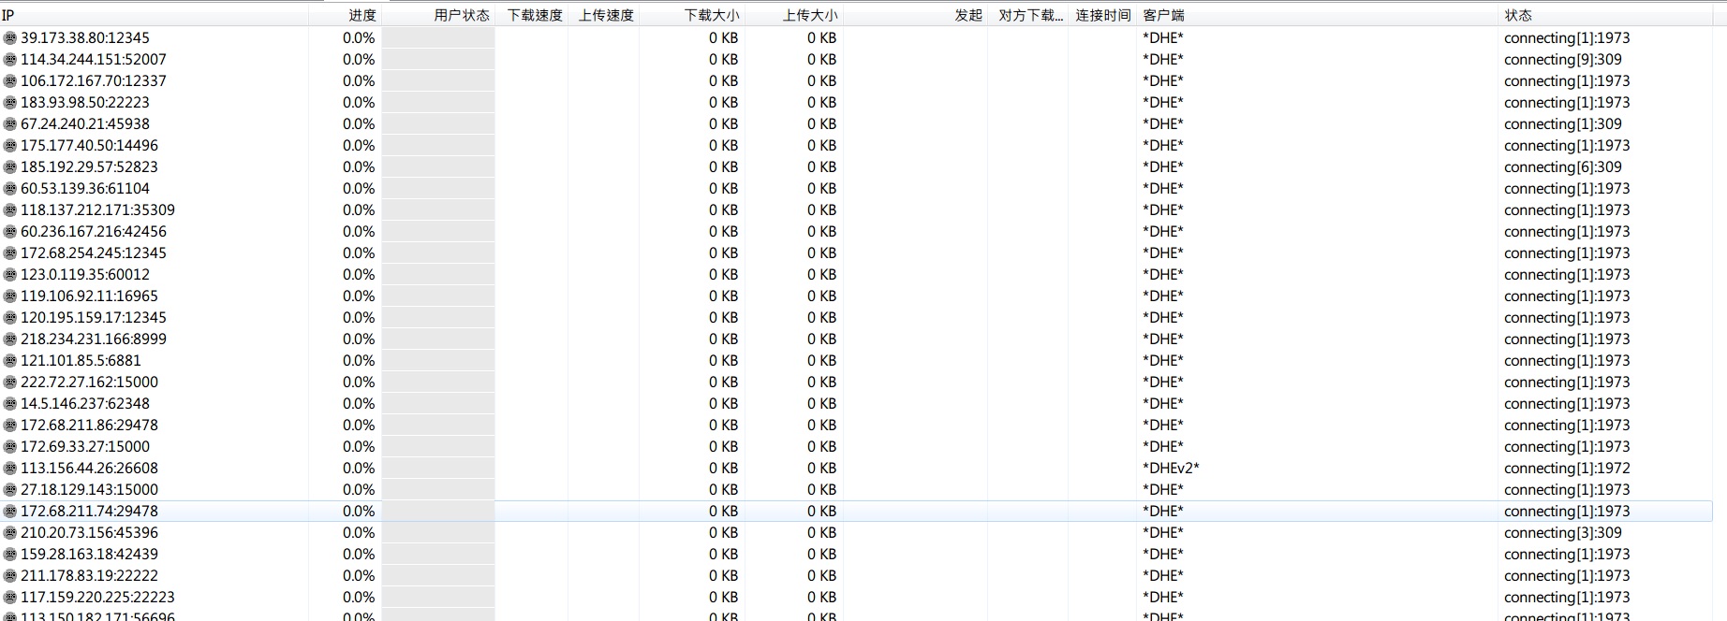Screen dimensions: 1727x621
Task: Click the 客户端 column header
Action: point(1163,15)
